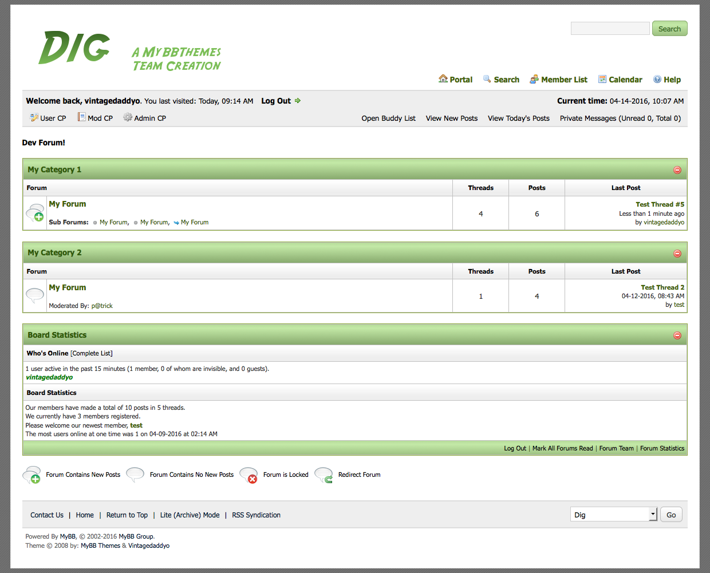The width and height of the screenshot is (710, 573).
Task: Open MyBB Themes link in footer
Action: pos(100,546)
